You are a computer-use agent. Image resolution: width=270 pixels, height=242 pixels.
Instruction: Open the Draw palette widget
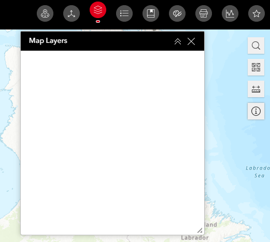click(177, 13)
